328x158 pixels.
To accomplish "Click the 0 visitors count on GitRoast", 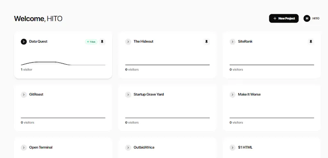I will (x=27, y=122).
